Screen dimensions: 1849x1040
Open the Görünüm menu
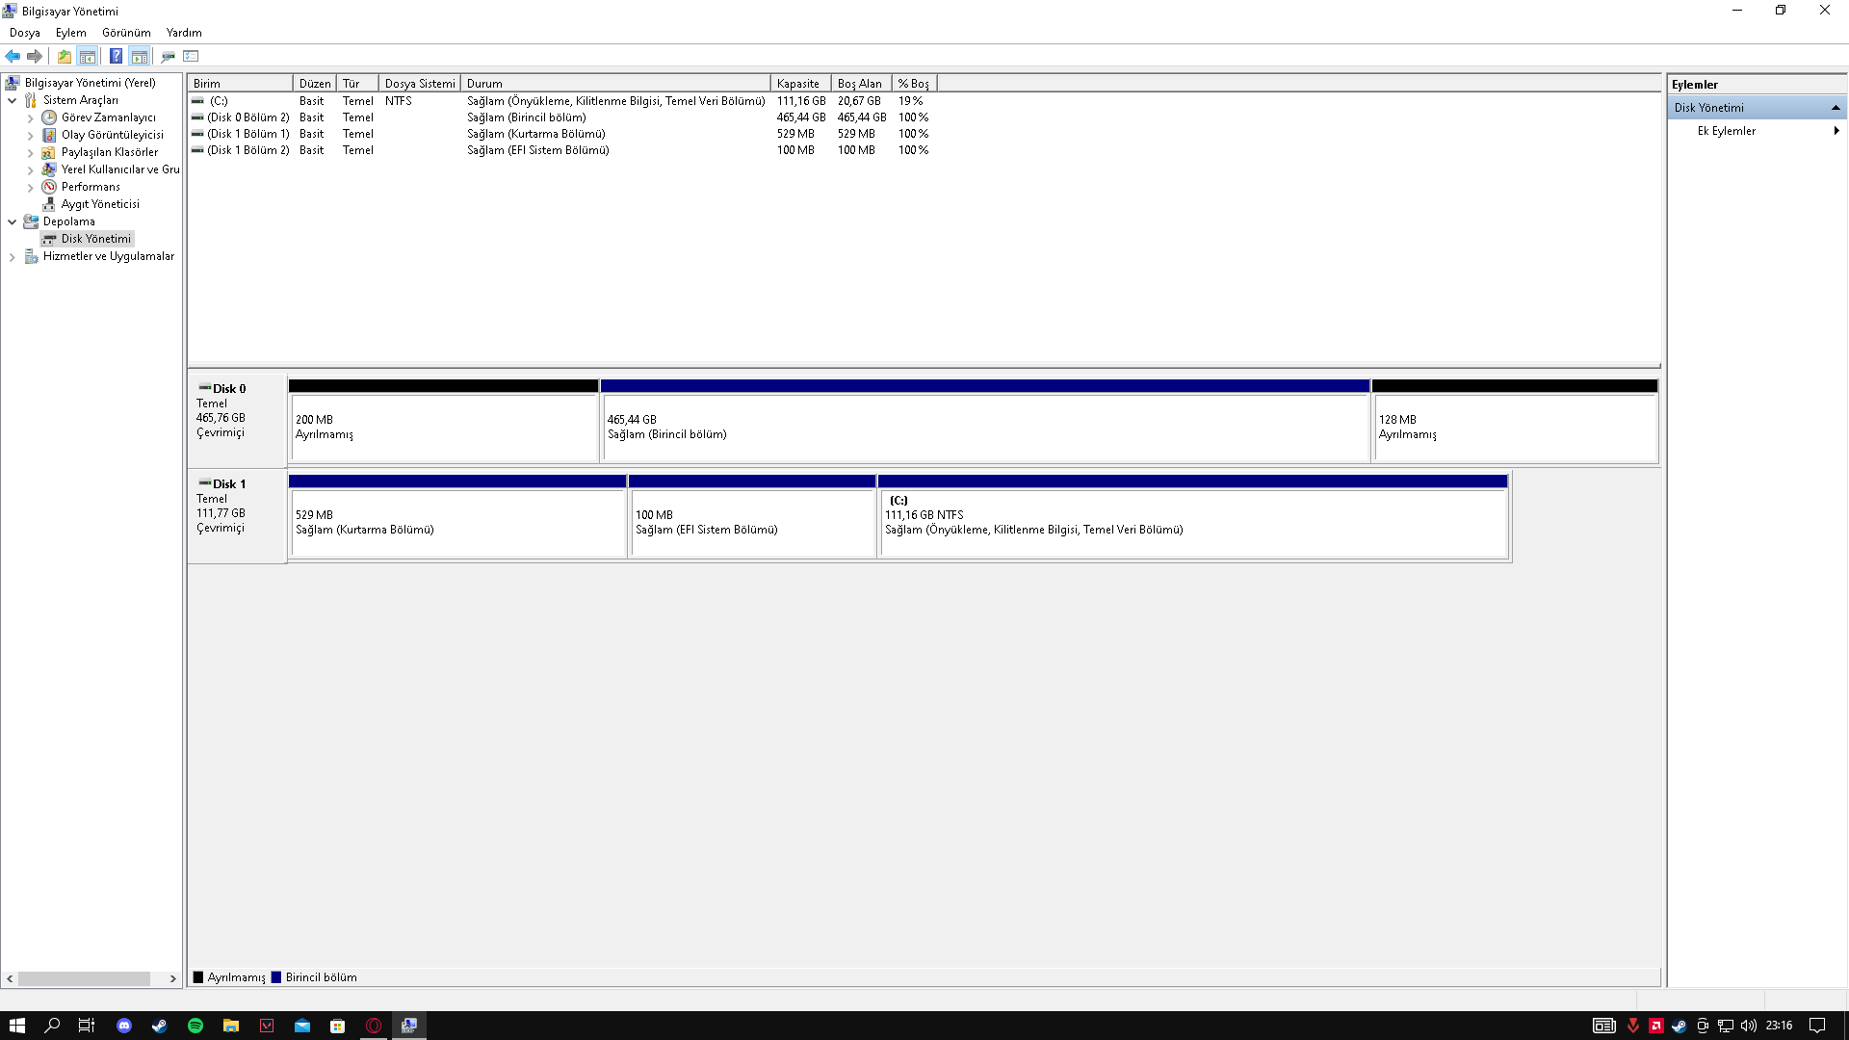click(x=126, y=33)
